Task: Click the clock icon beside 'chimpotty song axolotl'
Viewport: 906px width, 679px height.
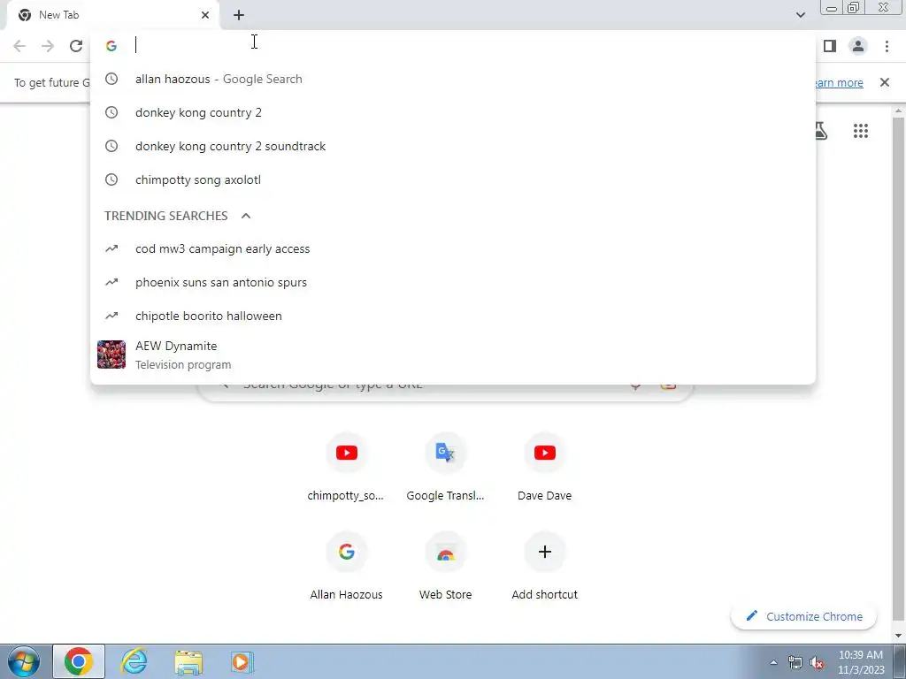Action: coord(111,179)
